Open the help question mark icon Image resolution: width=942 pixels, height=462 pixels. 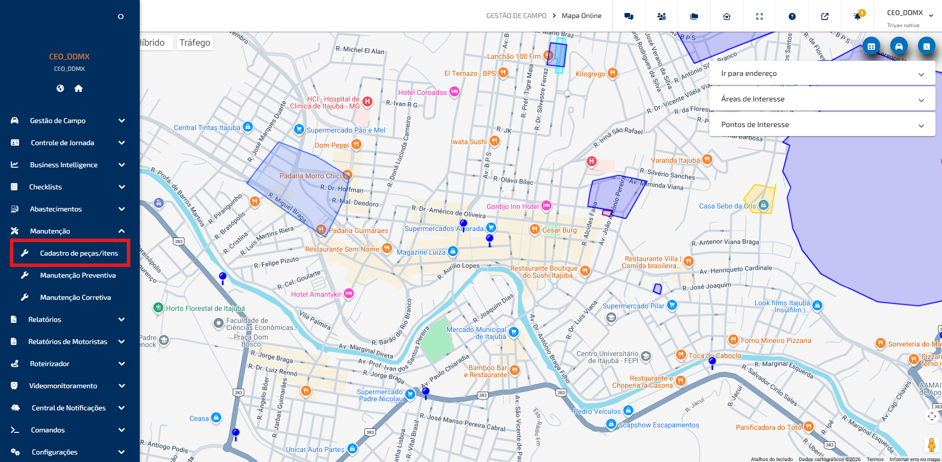click(x=792, y=16)
